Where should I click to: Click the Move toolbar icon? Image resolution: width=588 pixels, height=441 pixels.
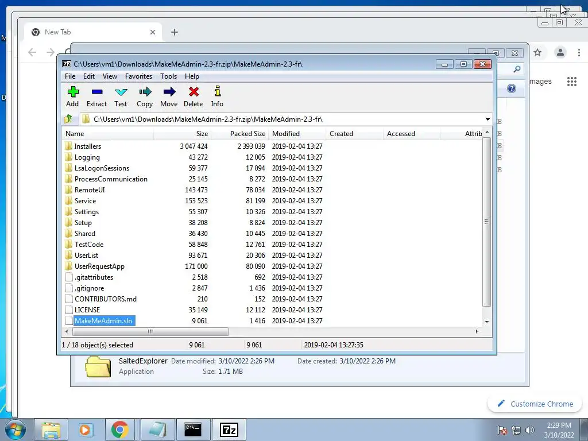(x=169, y=92)
